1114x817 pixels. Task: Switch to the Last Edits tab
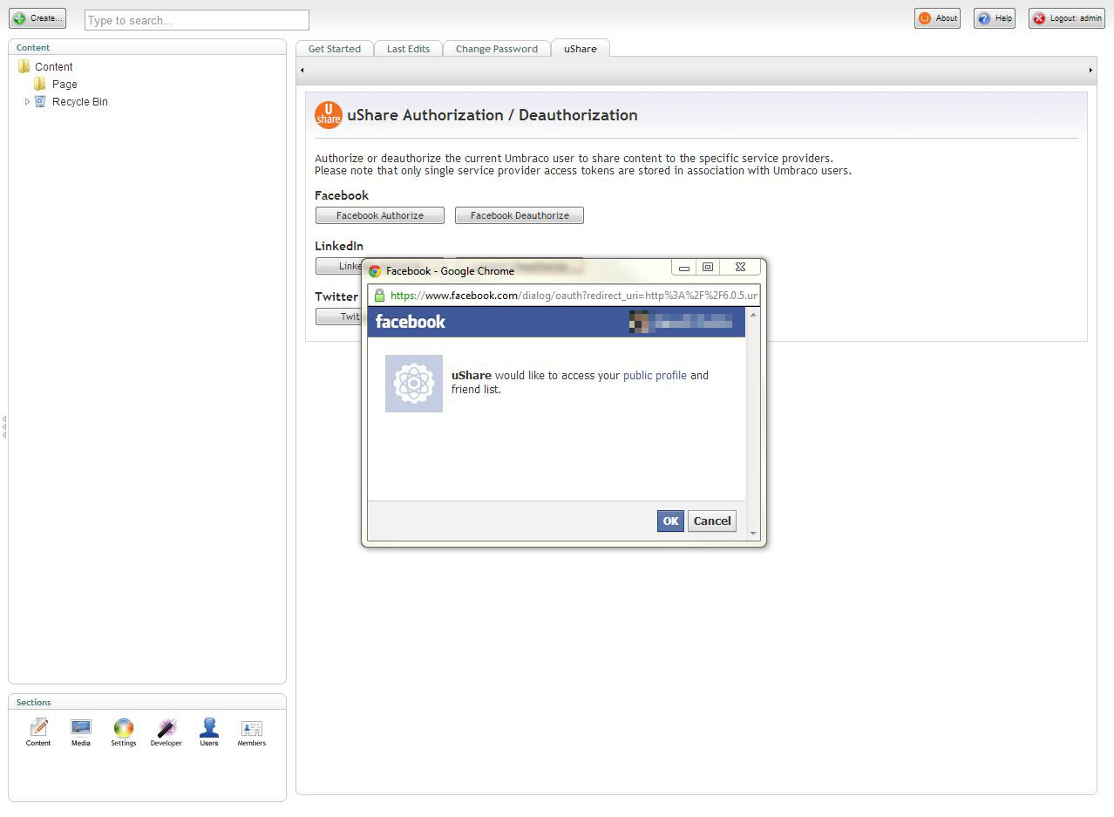tap(408, 49)
